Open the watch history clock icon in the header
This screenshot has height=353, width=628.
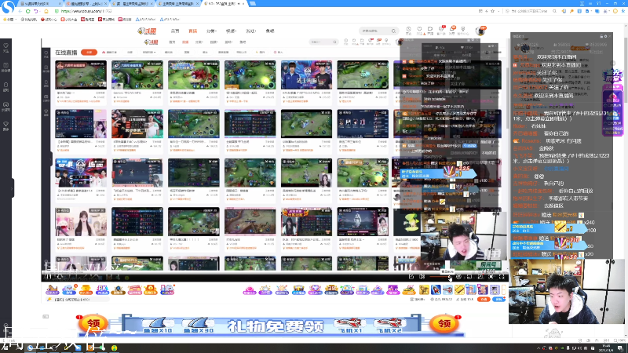click(x=408, y=31)
